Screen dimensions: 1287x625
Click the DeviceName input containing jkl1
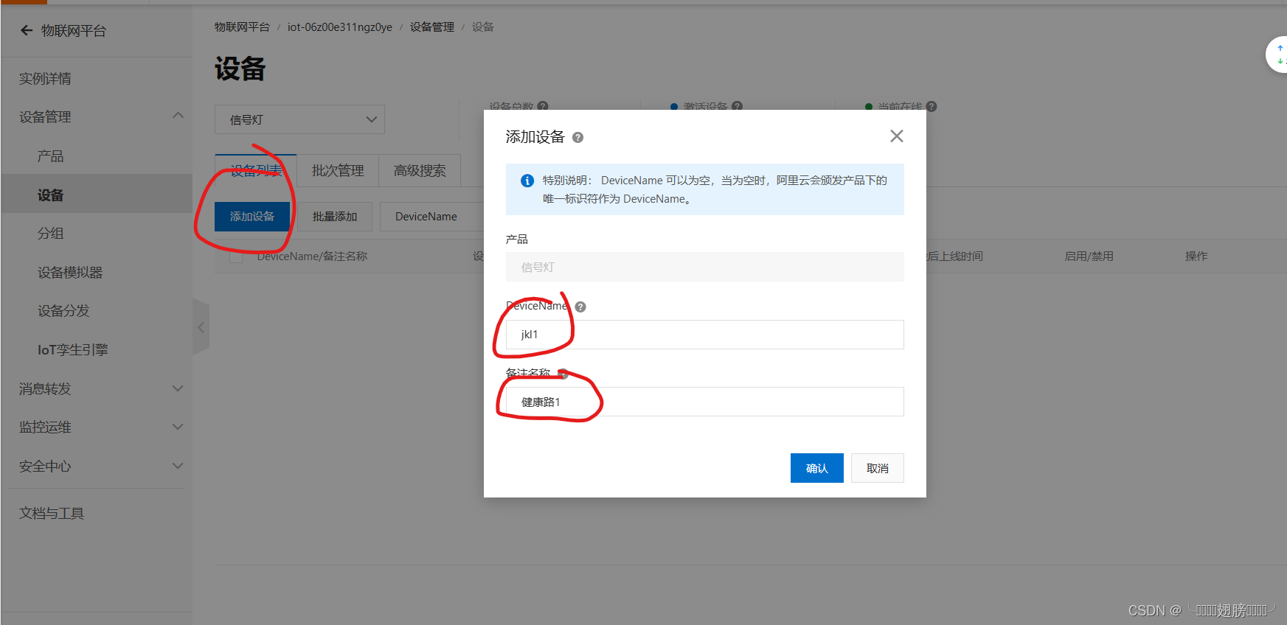tap(705, 335)
